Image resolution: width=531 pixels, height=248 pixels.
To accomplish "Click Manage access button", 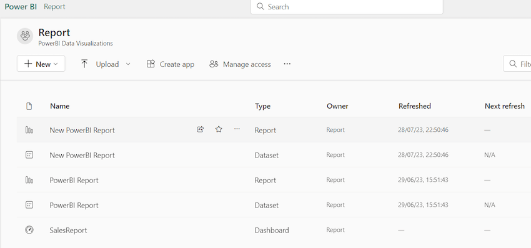I will pyautogui.click(x=240, y=64).
